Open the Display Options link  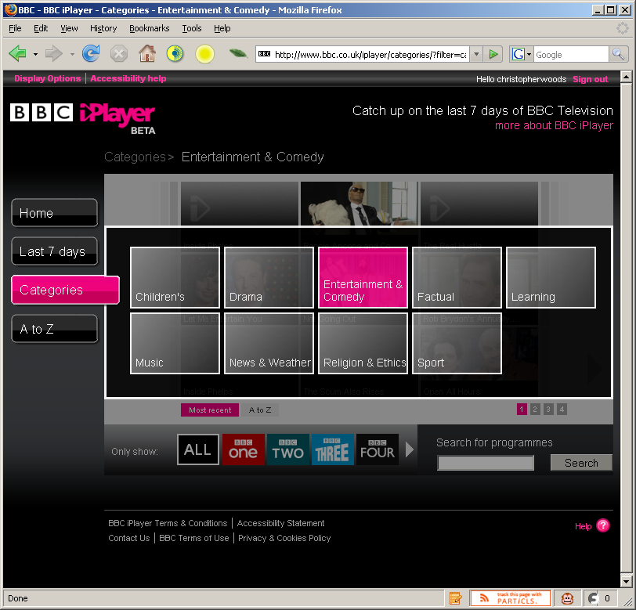(x=48, y=78)
